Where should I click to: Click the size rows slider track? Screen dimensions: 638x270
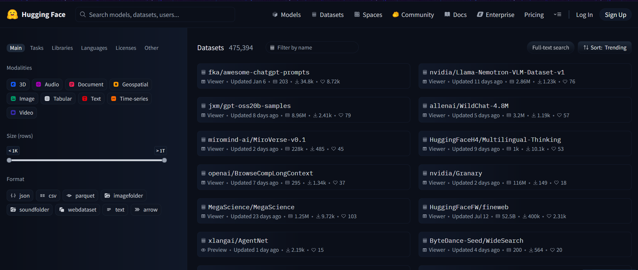(87, 160)
